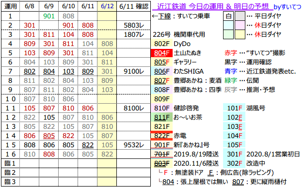
Task: Select the struck-through 701F cell
Action: click(x=161, y=154)
